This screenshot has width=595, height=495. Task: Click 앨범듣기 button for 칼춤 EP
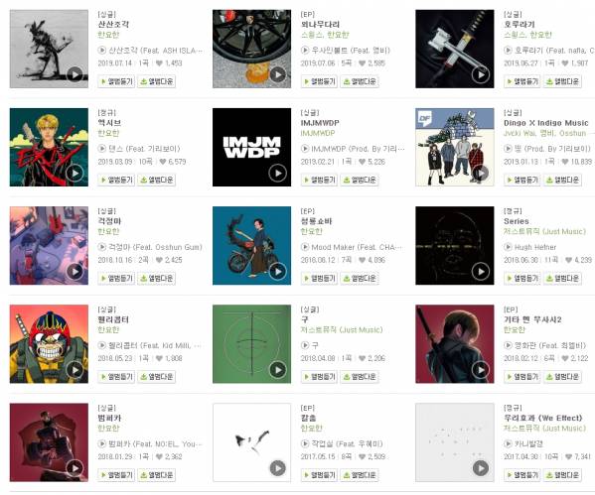tap(319, 475)
